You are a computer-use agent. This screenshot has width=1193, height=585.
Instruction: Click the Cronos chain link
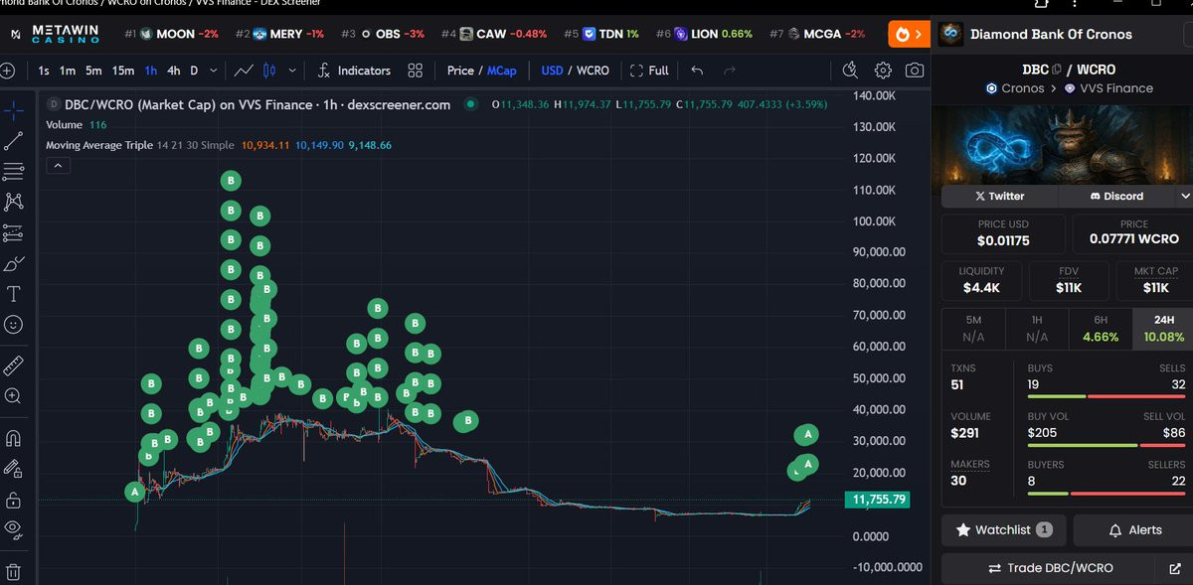point(1014,88)
